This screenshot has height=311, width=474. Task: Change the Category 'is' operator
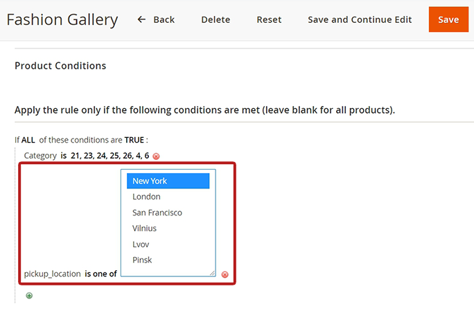coord(64,156)
